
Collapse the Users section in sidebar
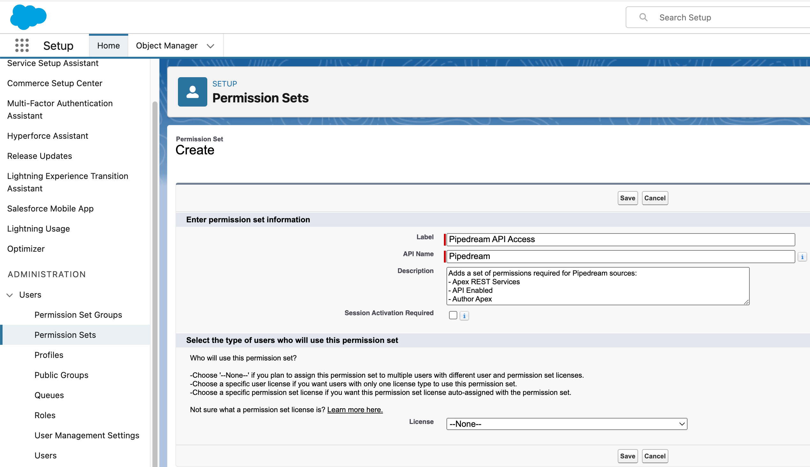[10, 295]
